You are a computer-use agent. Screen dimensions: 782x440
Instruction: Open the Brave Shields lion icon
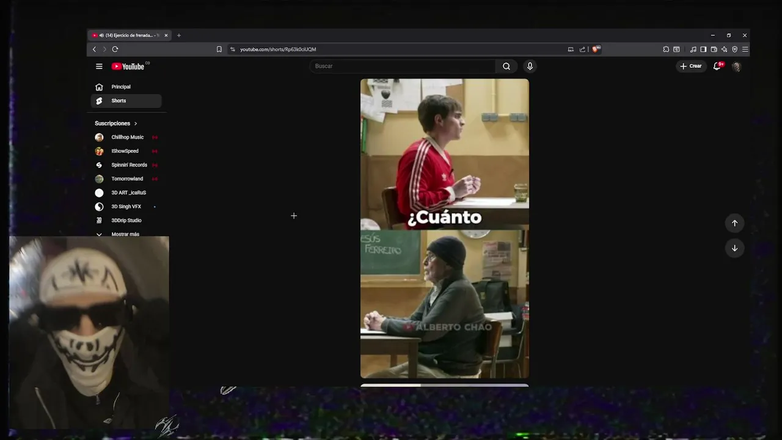pyautogui.click(x=596, y=49)
